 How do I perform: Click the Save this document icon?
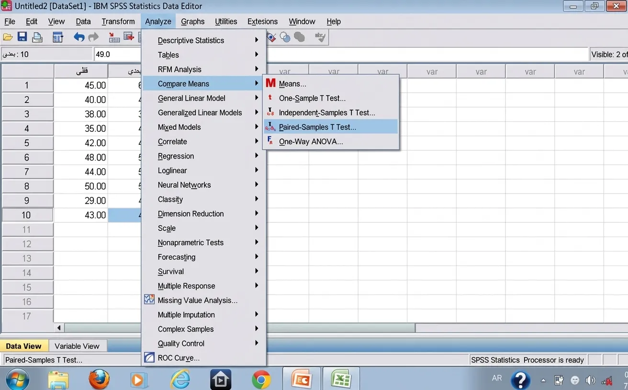(x=22, y=37)
